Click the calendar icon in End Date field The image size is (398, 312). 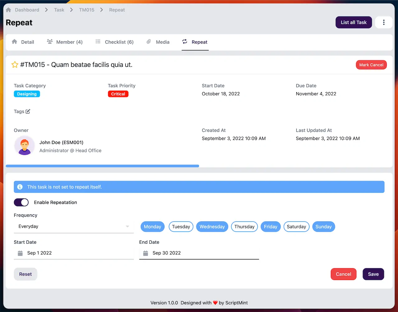coord(146,253)
